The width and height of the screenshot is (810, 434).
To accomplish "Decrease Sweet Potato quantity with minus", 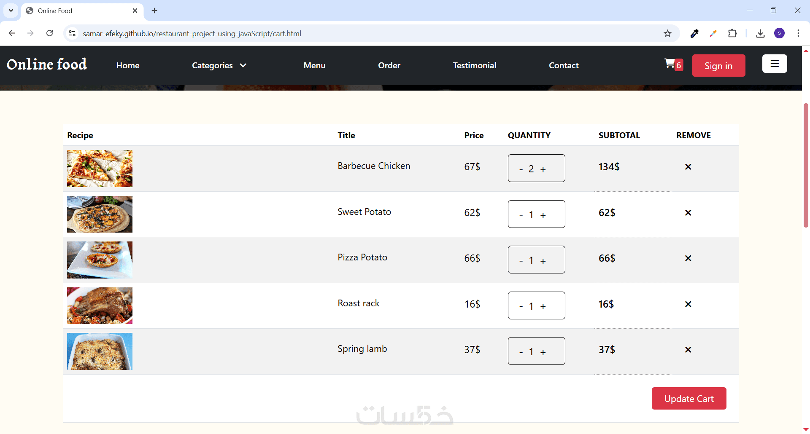I will pos(521,215).
